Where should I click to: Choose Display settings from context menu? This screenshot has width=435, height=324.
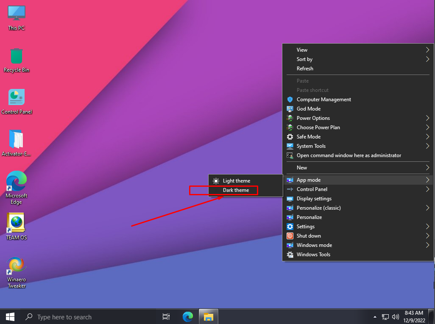[x=314, y=199]
